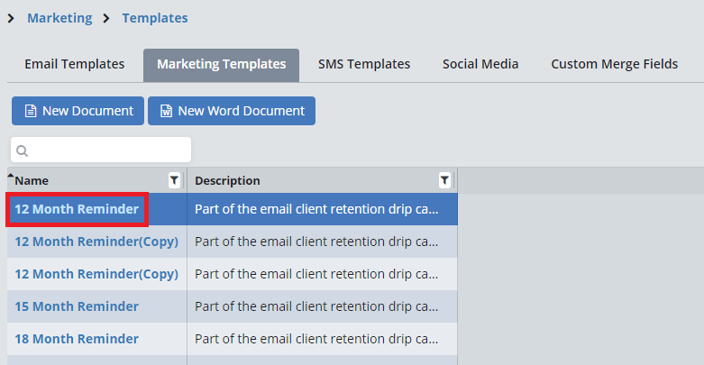The image size is (704, 365).
Task: Open the SMS Templates tab
Action: coord(364,64)
